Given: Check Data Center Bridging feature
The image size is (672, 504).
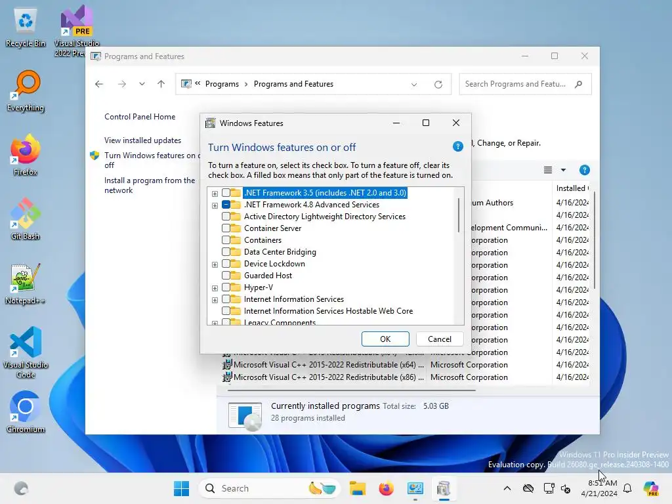Looking at the screenshot, I should 226,252.
